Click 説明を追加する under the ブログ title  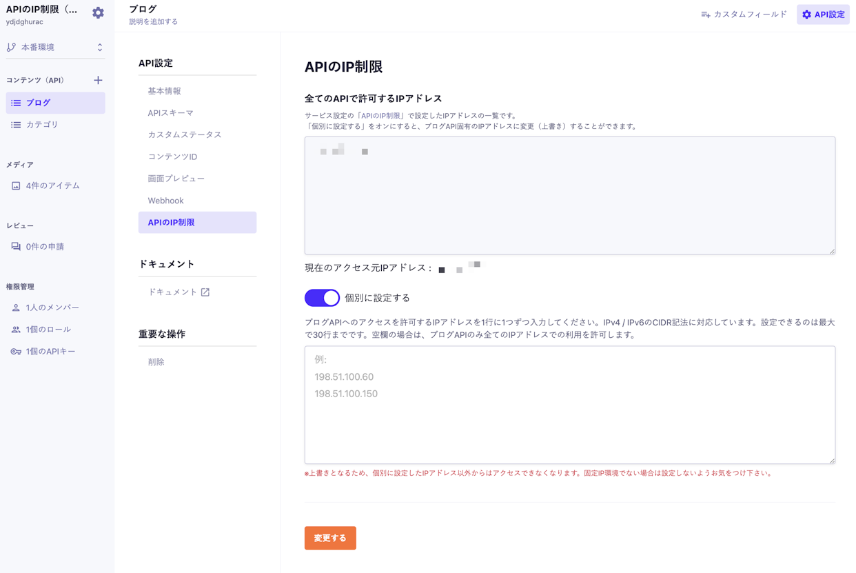(x=154, y=22)
